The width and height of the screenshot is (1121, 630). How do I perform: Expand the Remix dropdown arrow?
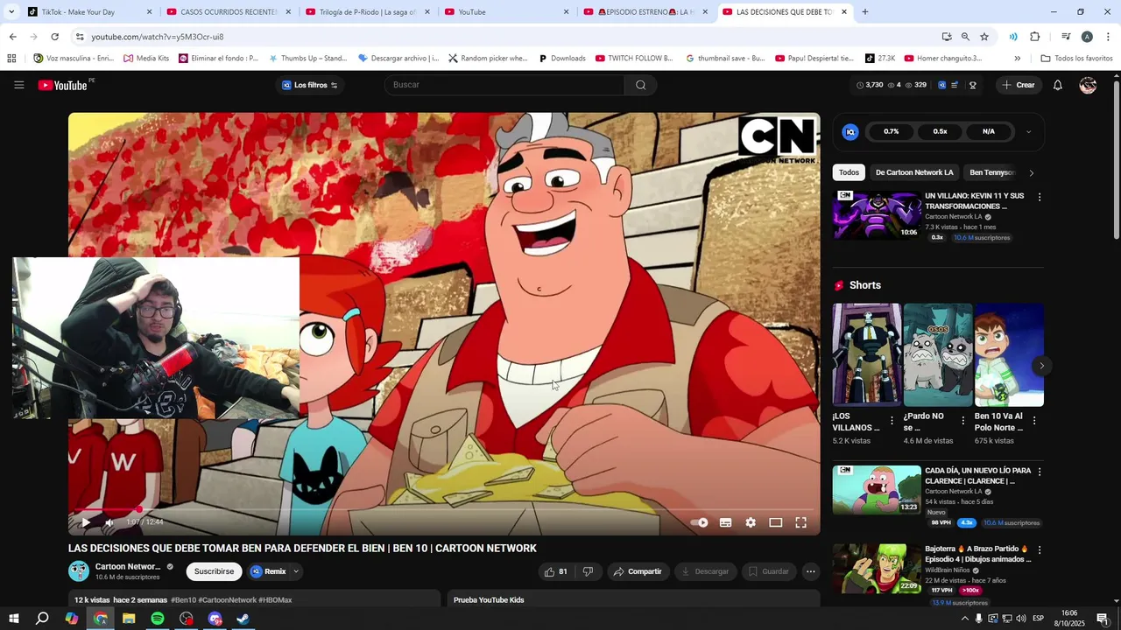click(296, 571)
